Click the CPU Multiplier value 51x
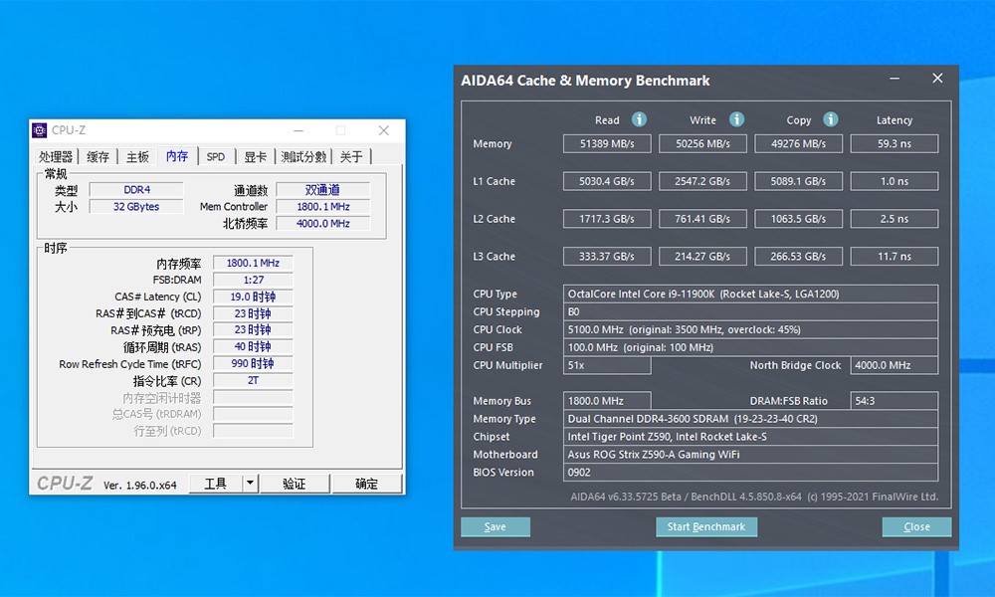 pyautogui.click(x=607, y=365)
